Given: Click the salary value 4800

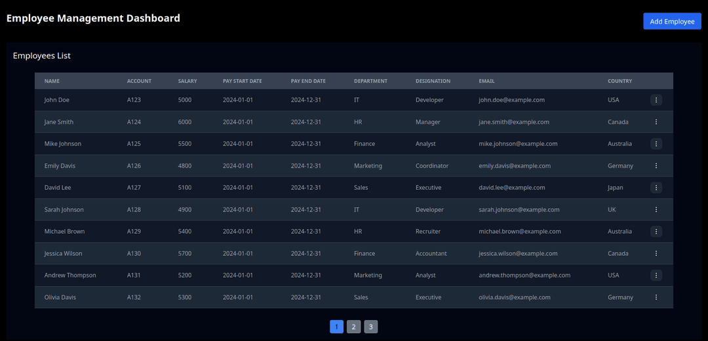Looking at the screenshot, I should 185,166.
